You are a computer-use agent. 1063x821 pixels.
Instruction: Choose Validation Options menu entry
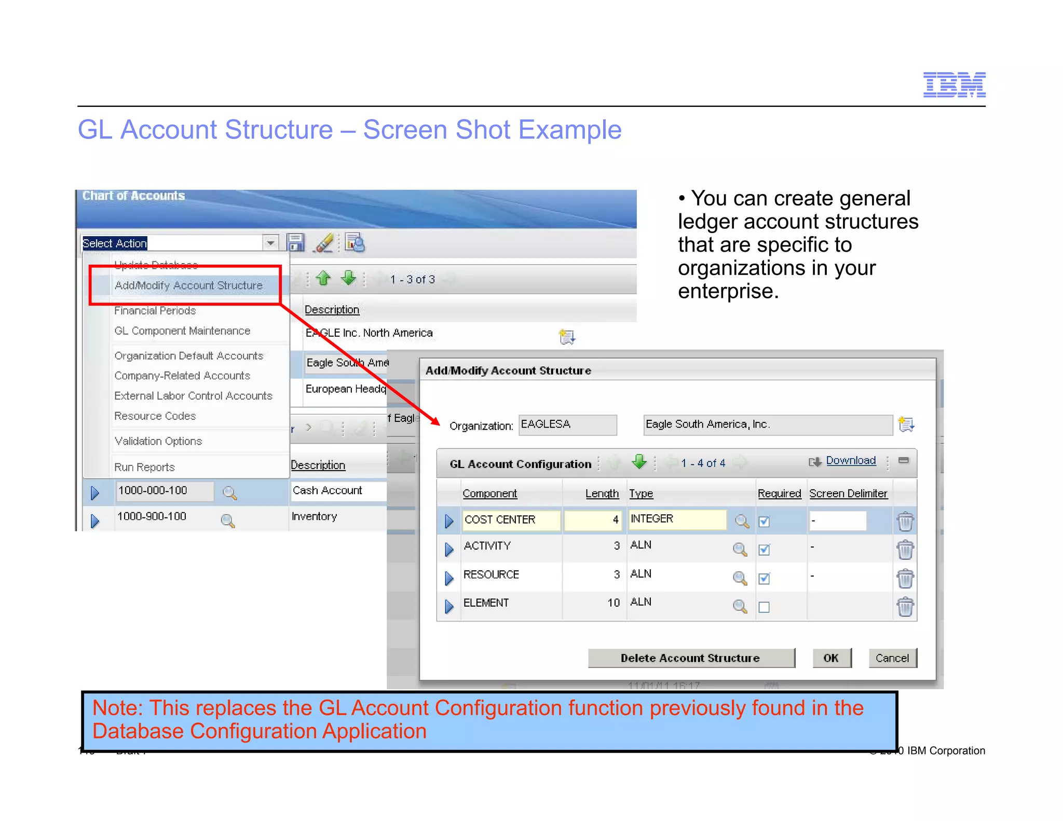click(x=158, y=441)
